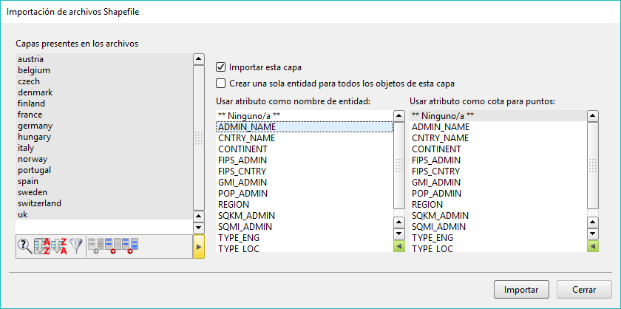
Task: Expand the yellow arrow panel beside layer tools
Action: 199,246
